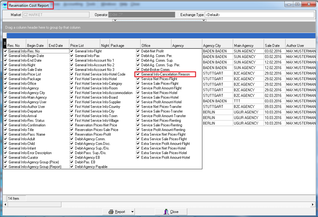Disable First Hotel Service Info-Hotel Code column
This screenshot has width=318, height=217.
72,74
